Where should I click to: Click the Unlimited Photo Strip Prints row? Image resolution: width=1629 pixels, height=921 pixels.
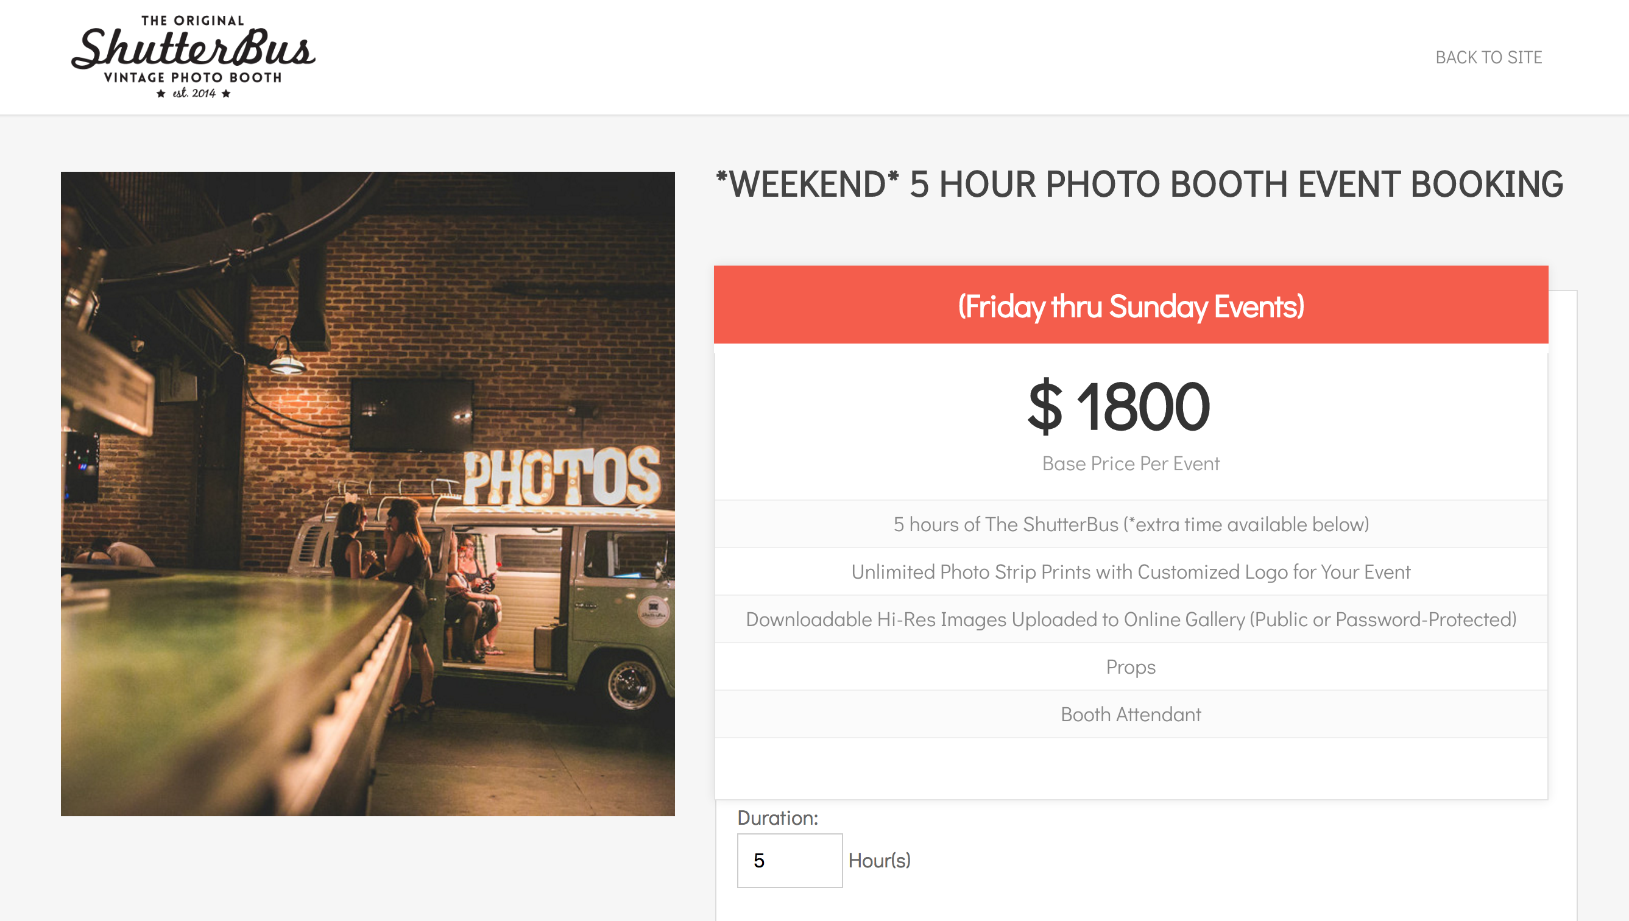tap(1131, 572)
